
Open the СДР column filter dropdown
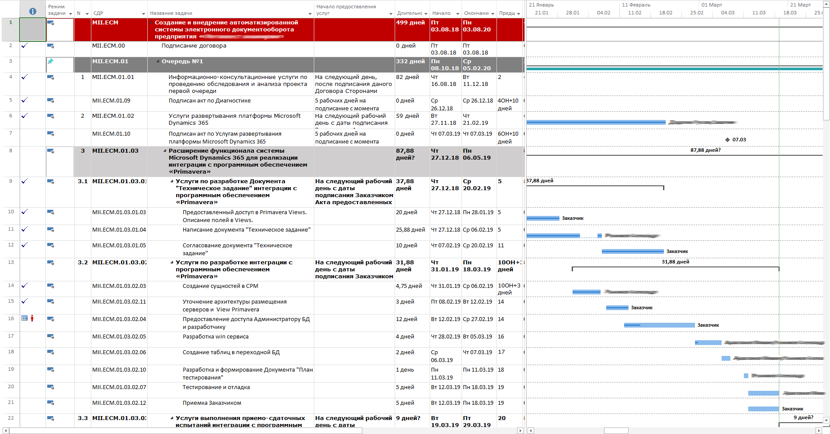click(143, 14)
